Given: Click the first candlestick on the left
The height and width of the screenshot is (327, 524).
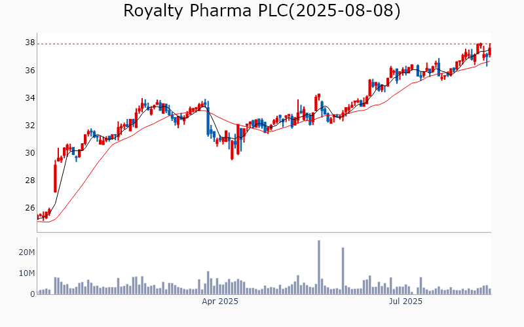Looking at the screenshot, I should (x=38, y=216).
